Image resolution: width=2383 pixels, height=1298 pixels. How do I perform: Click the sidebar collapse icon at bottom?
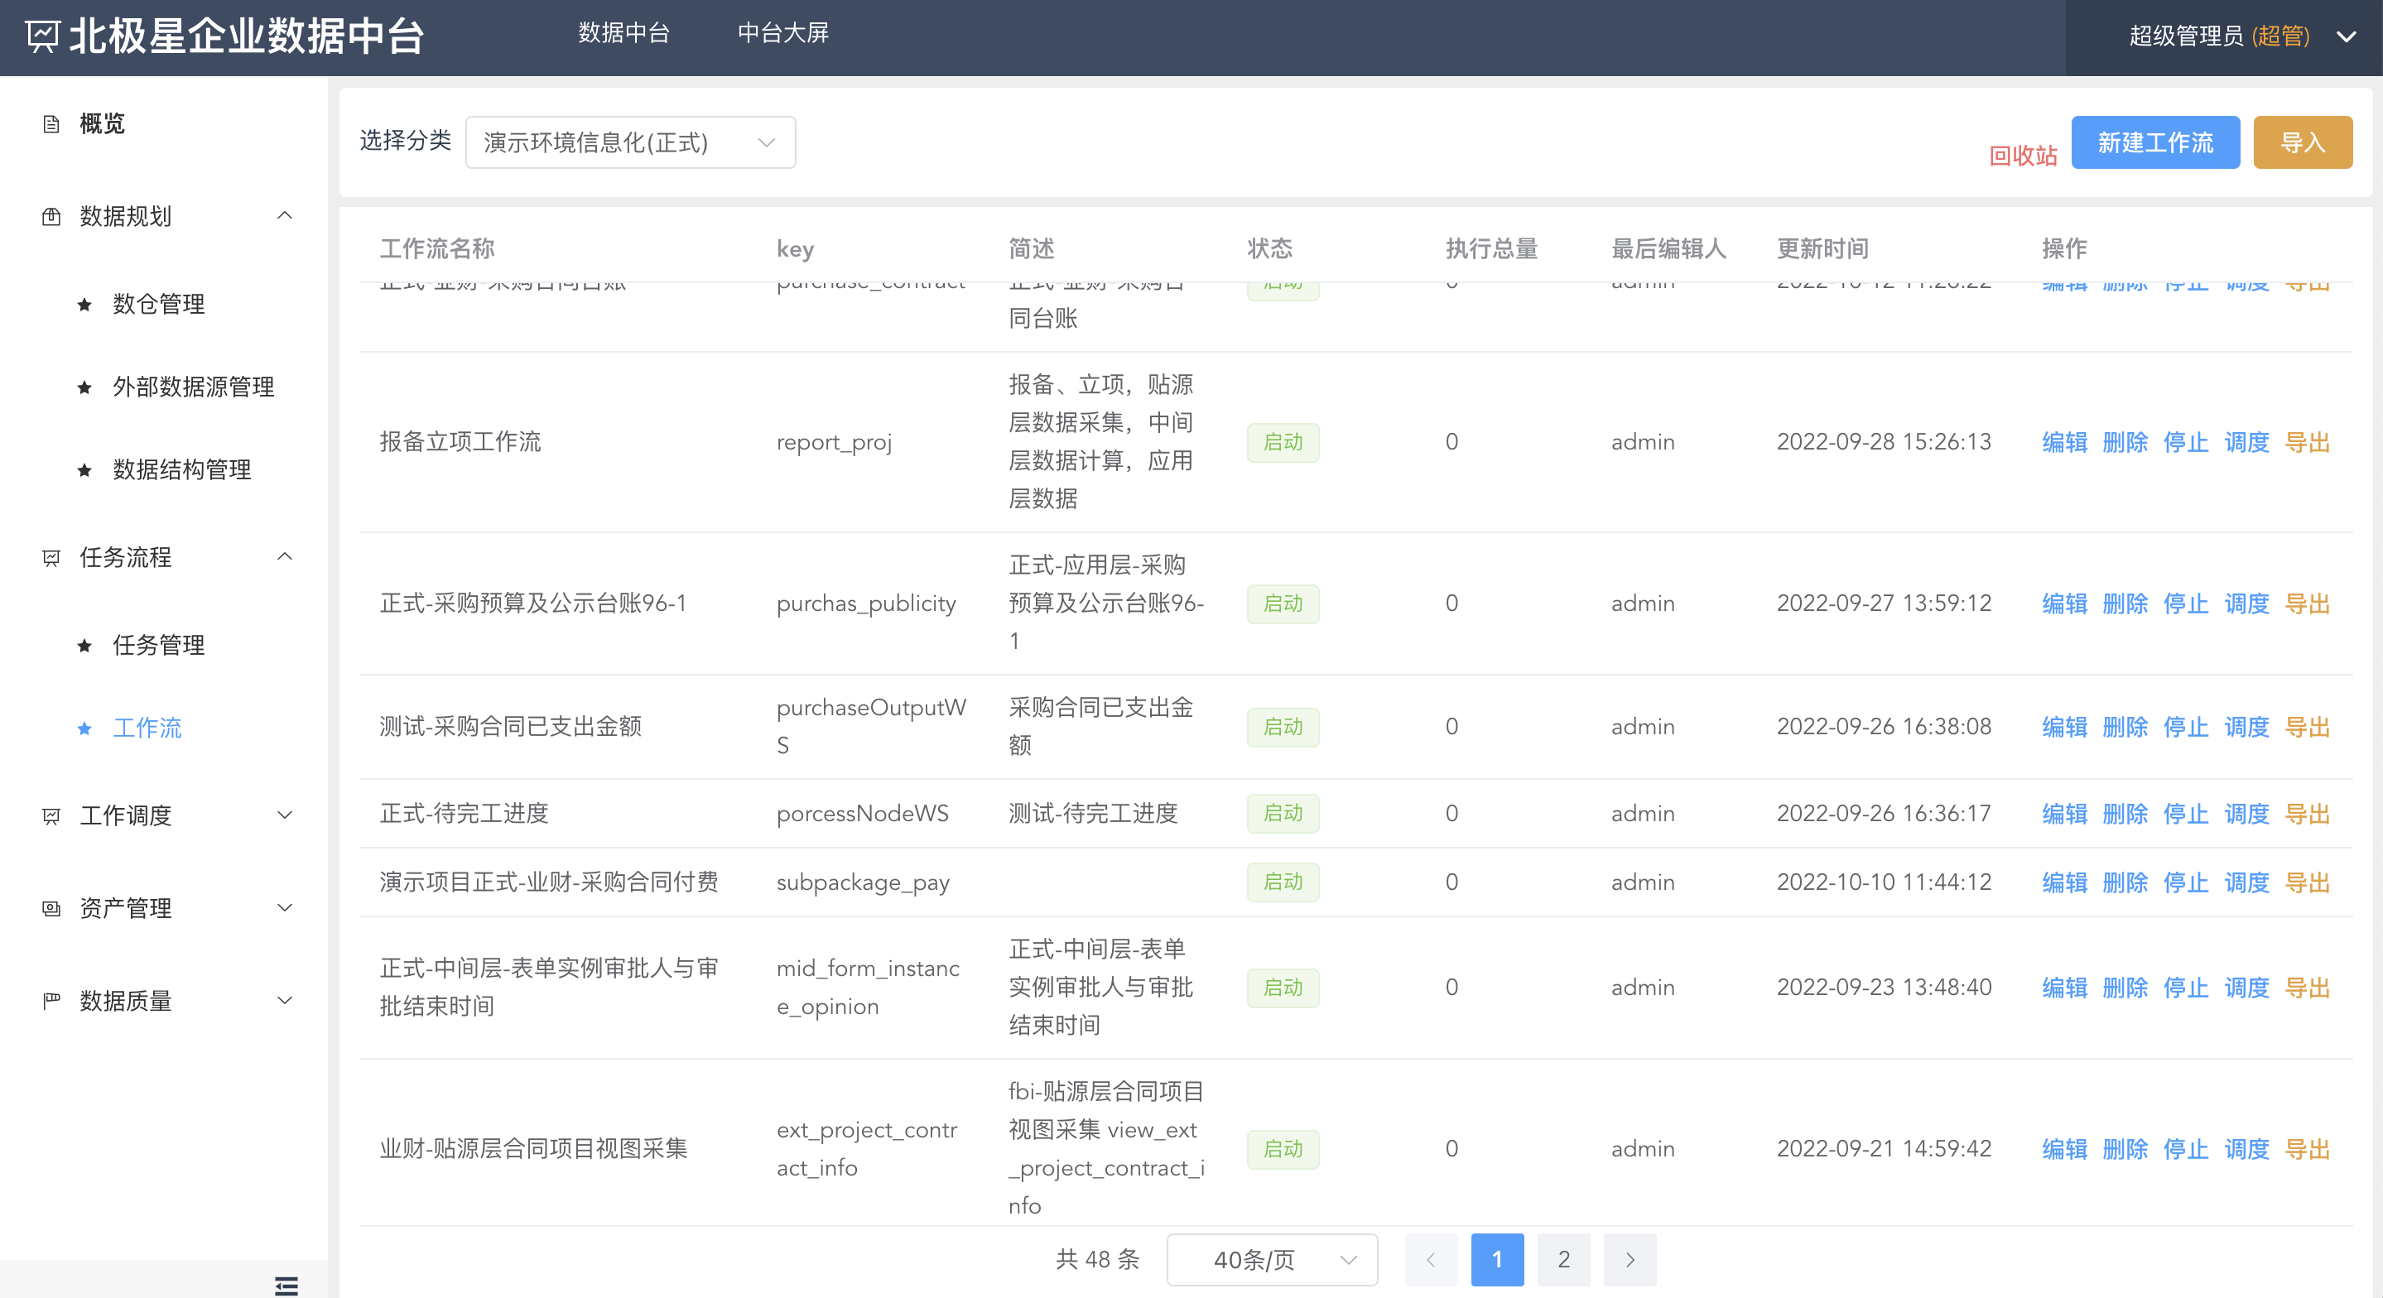tap(286, 1285)
